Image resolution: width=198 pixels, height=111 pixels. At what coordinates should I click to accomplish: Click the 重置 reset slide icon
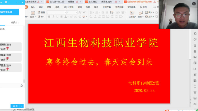coord(41,12)
